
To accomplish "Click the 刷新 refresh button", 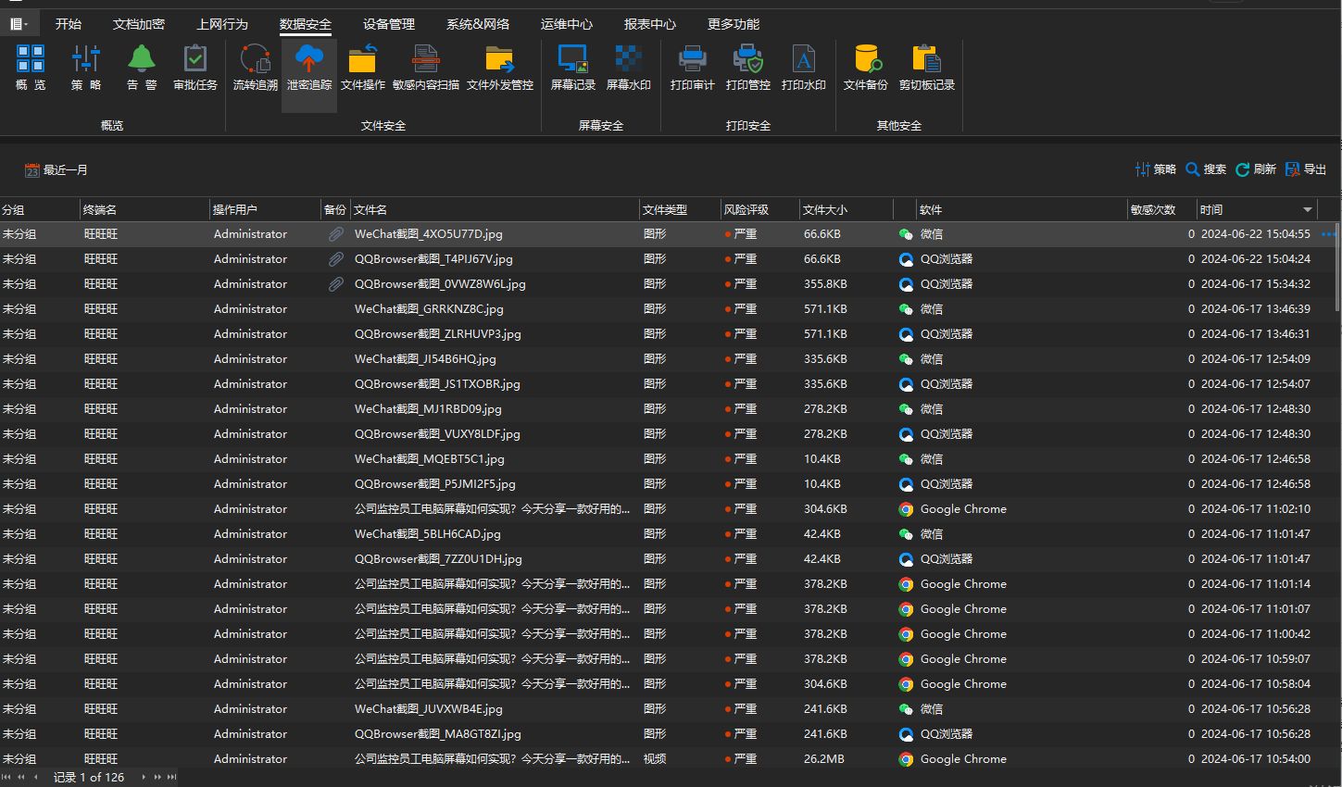I will pyautogui.click(x=1256, y=169).
